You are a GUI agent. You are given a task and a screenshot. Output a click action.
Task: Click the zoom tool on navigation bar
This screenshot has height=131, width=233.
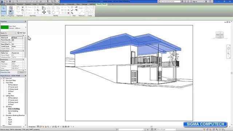point(229,53)
